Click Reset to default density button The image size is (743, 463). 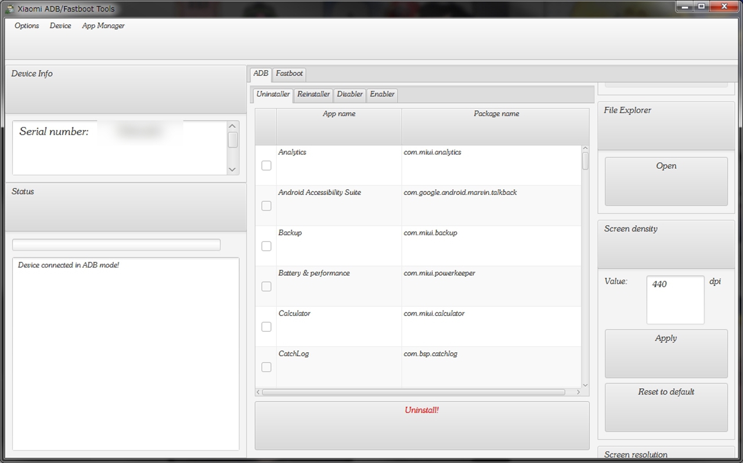coord(666,407)
